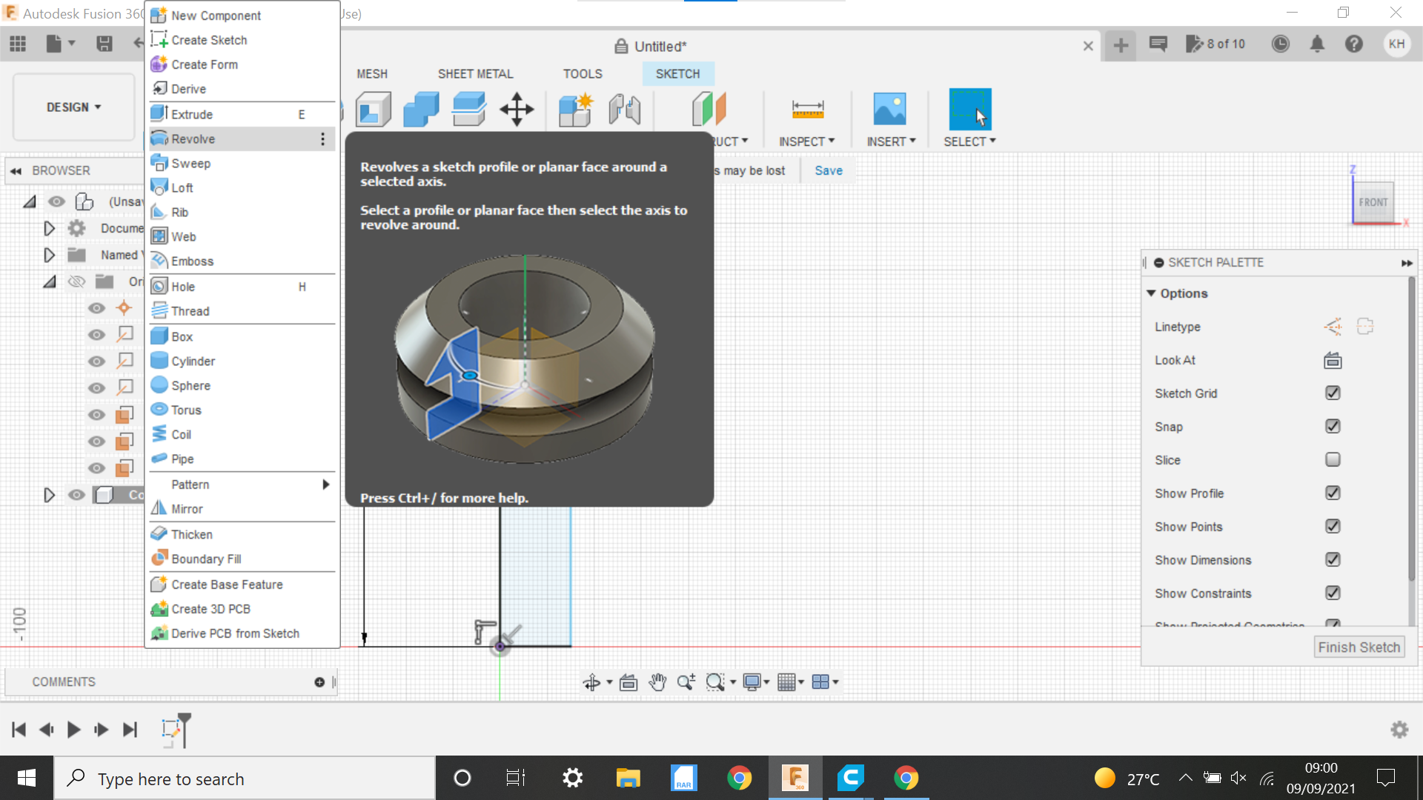The height and width of the screenshot is (800, 1423).
Task: Open the Windows Start menu
Action: tap(27, 779)
